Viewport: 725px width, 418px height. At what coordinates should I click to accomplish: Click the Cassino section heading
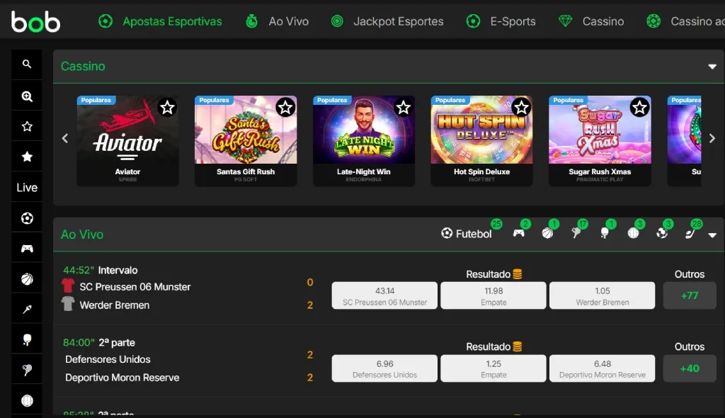(x=83, y=66)
